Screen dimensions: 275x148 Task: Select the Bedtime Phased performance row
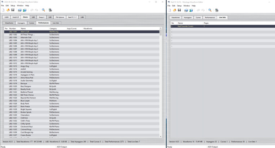(x=27, y=92)
